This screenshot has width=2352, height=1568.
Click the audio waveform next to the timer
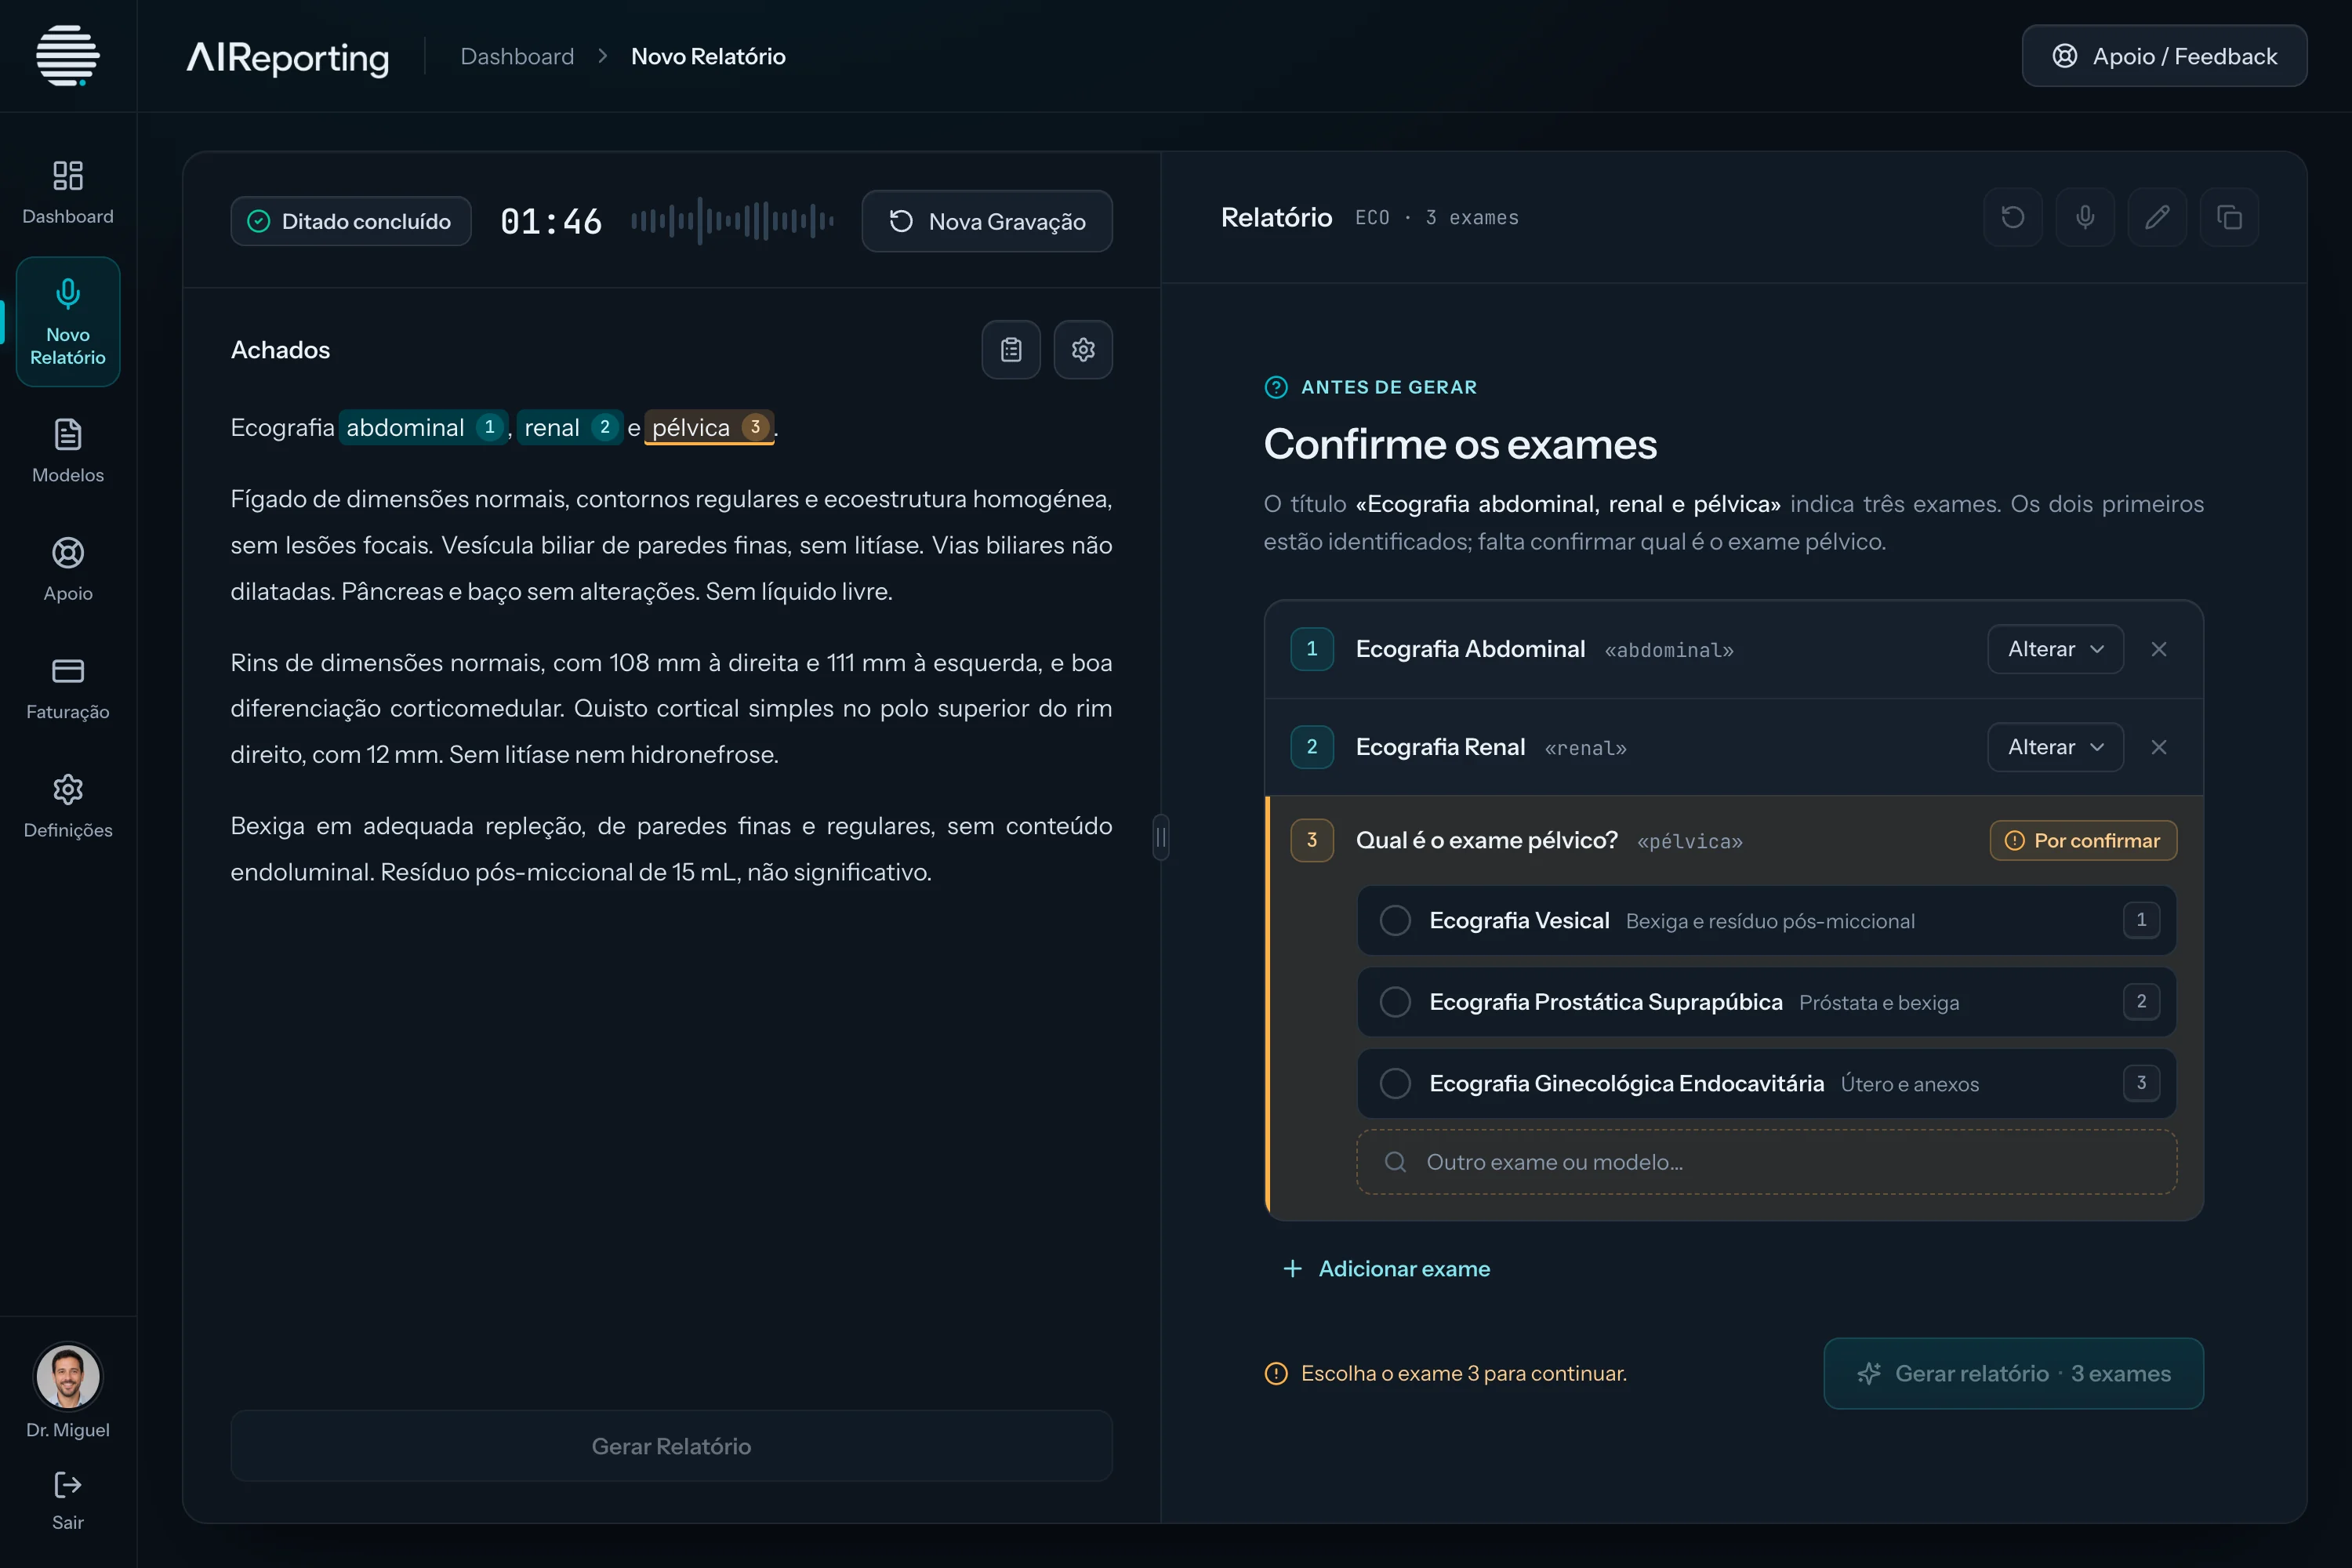point(732,221)
